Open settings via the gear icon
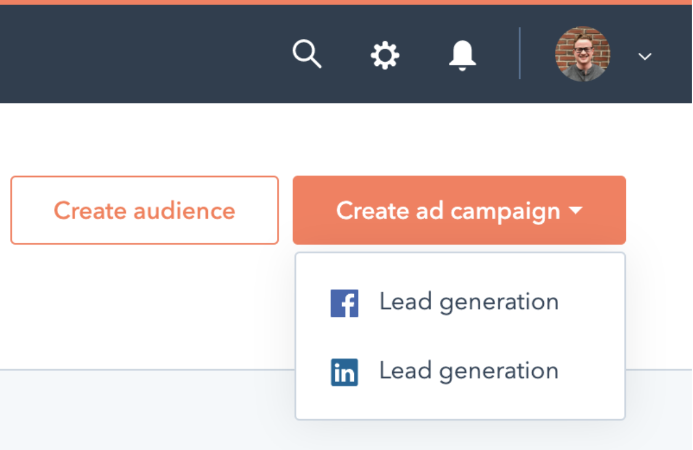The height and width of the screenshot is (450, 693). pyautogui.click(x=385, y=55)
